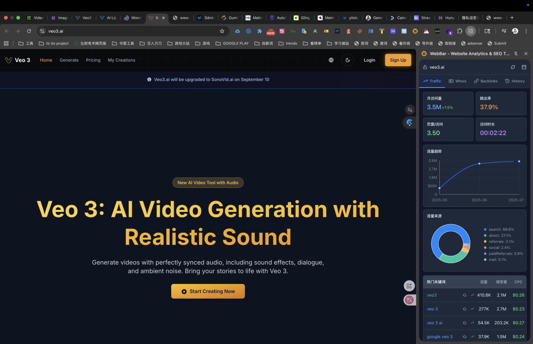Viewport: 533px width, 344px height.
Task: Open the 游戏大站 bookmark folder
Action: point(179,43)
